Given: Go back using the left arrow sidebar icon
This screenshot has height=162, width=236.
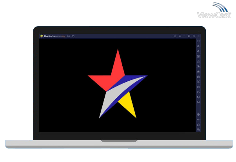Looking at the screenshot, I should tap(198, 120).
